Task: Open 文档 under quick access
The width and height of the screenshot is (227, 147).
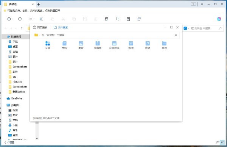Action: point(13,52)
